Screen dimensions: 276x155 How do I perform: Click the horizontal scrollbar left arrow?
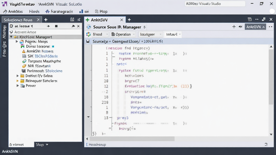(x=87, y=139)
